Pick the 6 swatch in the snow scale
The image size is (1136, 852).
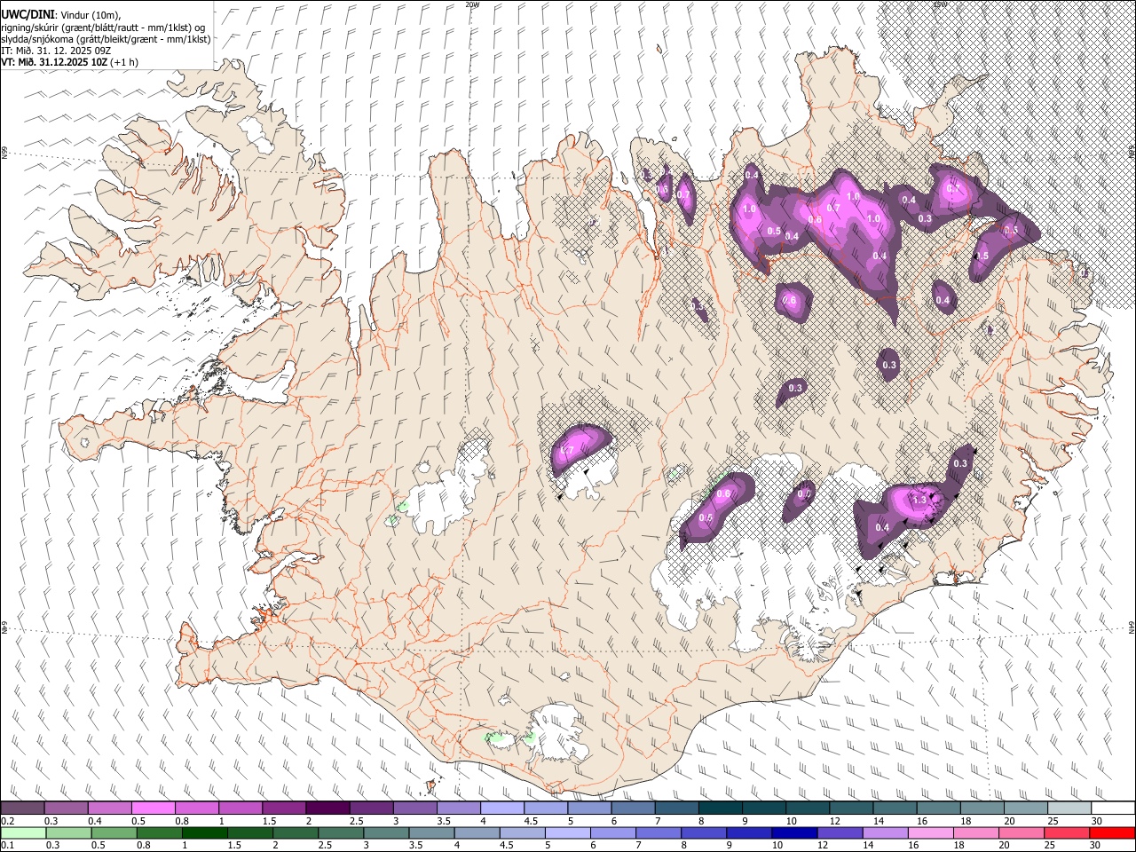(632, 809)
